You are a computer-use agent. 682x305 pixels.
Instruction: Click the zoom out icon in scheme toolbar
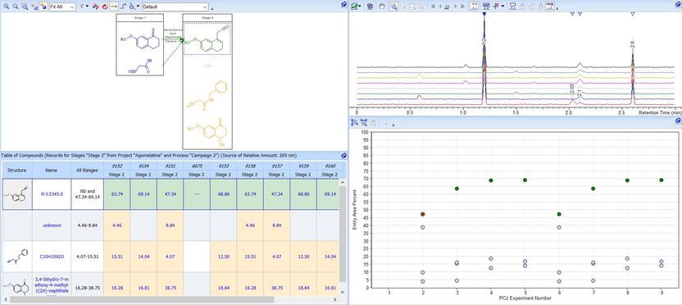(16, 7)
